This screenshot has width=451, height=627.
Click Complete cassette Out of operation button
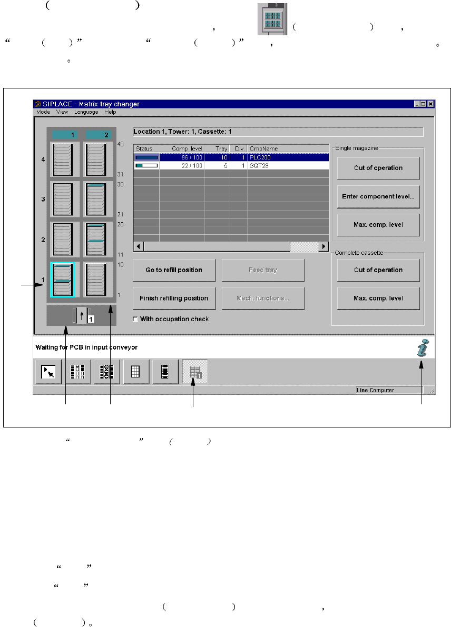click(x=378, y=270)
